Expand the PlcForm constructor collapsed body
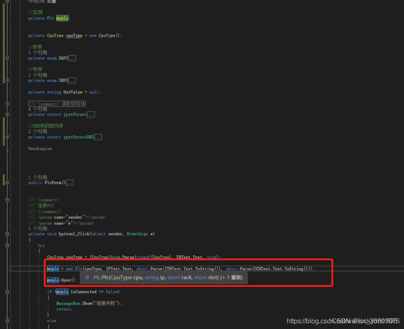Screen dimensions: 404x329 click(x=69, y=182)
